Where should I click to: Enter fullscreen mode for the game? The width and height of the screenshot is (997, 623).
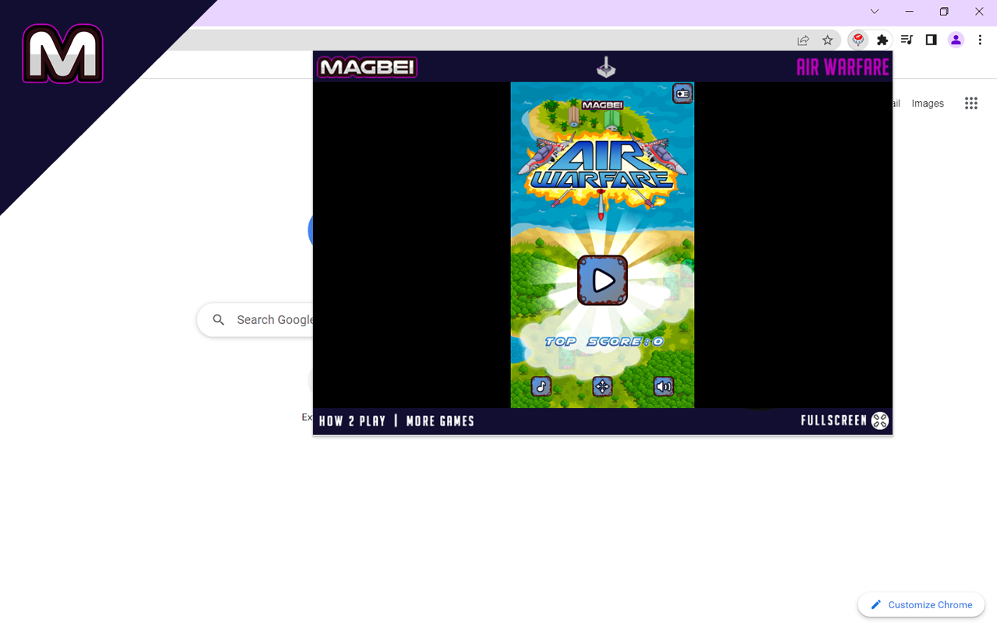click(x=844, y=421)
